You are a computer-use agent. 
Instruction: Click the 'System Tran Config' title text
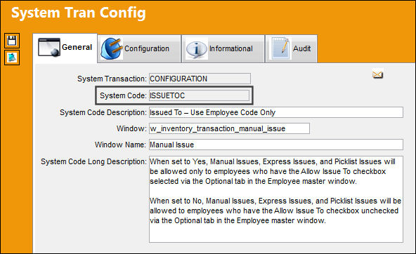click(79, 13)
